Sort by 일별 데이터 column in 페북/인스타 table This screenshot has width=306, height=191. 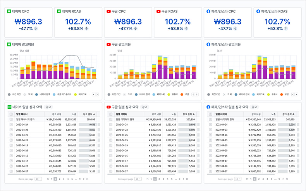click(x=229, y=114)
